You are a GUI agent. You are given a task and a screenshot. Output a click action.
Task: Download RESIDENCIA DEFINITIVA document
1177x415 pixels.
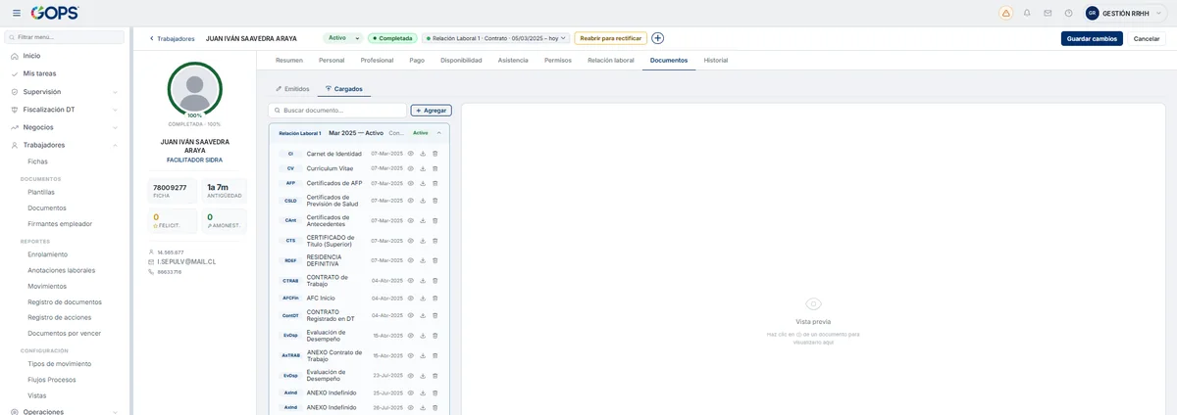click(423, 260)
